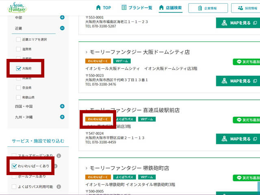
Task: Show info for よくばりパス利用可能
Action: pos(58,187)
